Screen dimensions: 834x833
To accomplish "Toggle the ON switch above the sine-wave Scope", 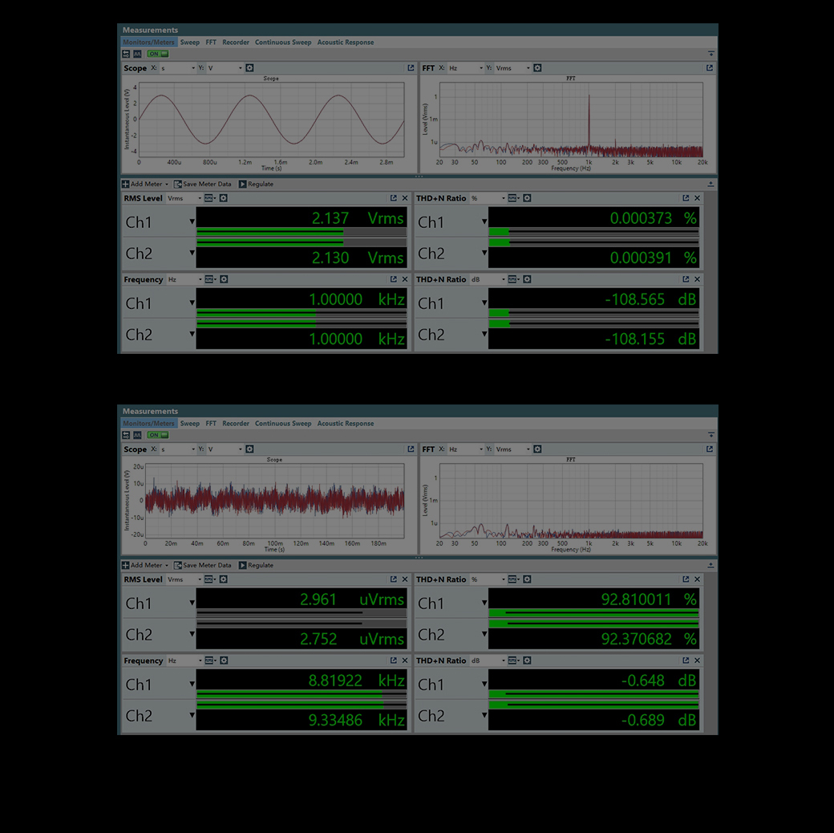I will (157, 54).
